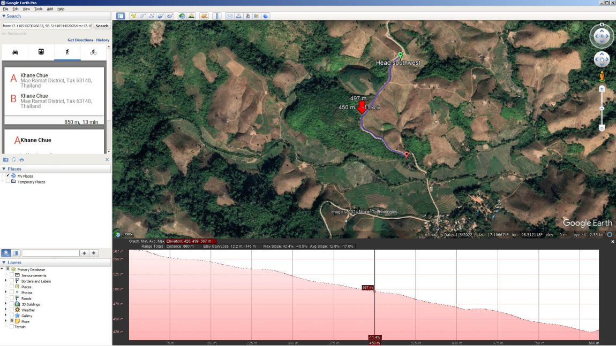This screenshot has width=616, height=346.
Task: Enable the Terrain layer
Action: click(11, 327)
